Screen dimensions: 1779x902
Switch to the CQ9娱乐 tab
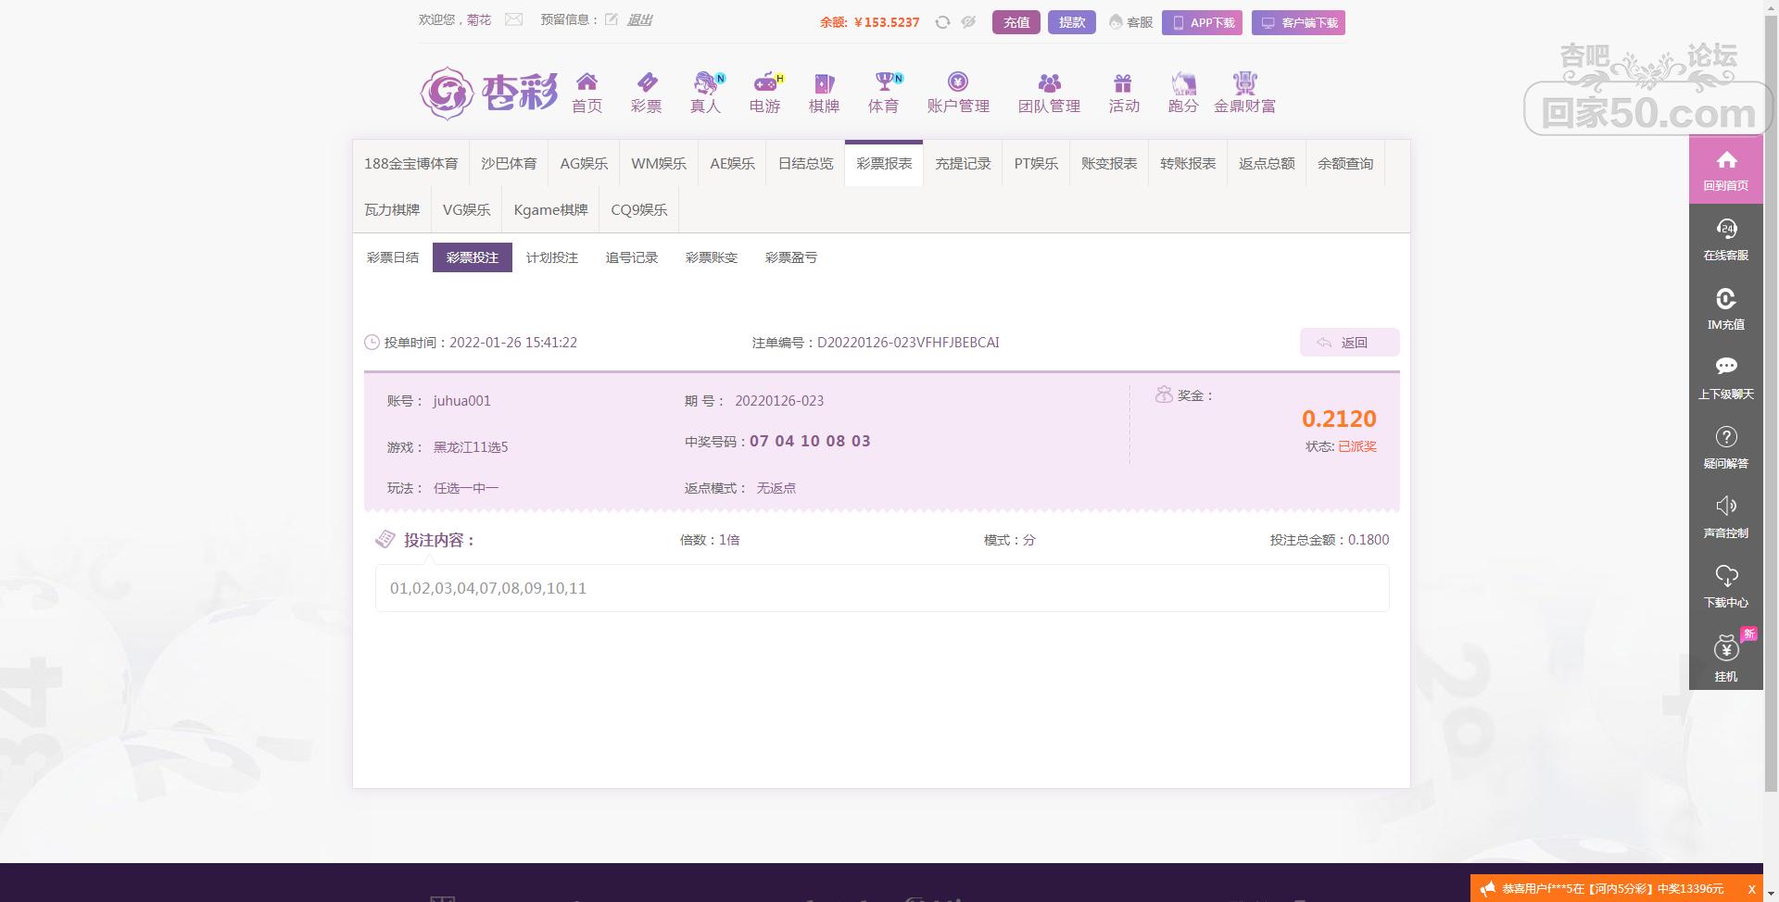(x=639, y=209)
